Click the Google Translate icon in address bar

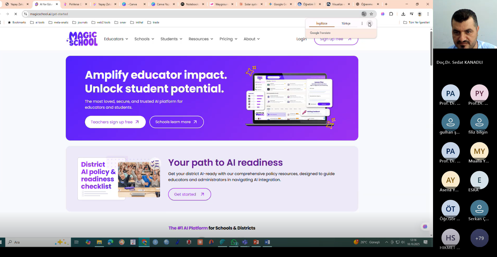[364, 14]
